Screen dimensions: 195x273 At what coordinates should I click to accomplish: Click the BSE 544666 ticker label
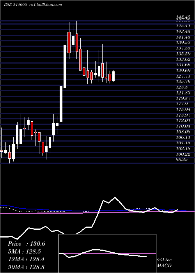[x=15, y=5]
